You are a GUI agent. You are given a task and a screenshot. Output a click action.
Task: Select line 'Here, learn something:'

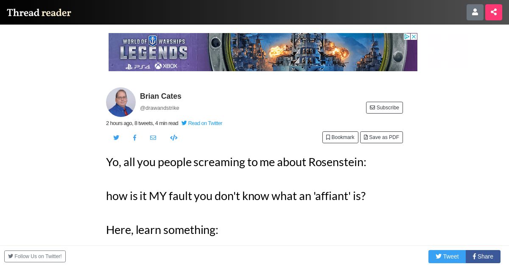(x=162, y=230)
